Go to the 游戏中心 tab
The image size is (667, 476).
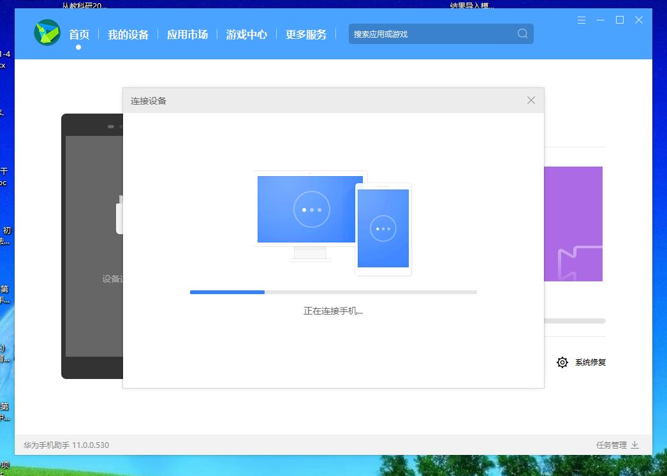tap(247, 34)
